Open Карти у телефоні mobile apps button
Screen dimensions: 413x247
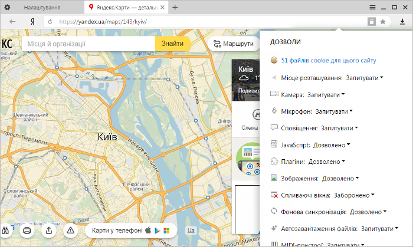click(x=131, y=230)
